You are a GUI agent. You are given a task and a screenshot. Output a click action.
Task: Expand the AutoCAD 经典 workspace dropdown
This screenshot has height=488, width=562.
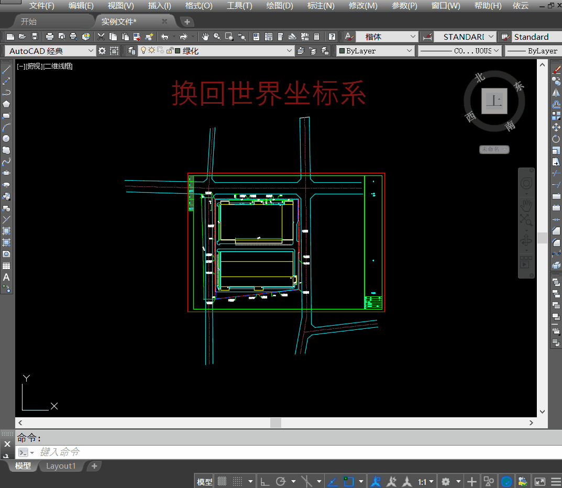pos(91,51)
